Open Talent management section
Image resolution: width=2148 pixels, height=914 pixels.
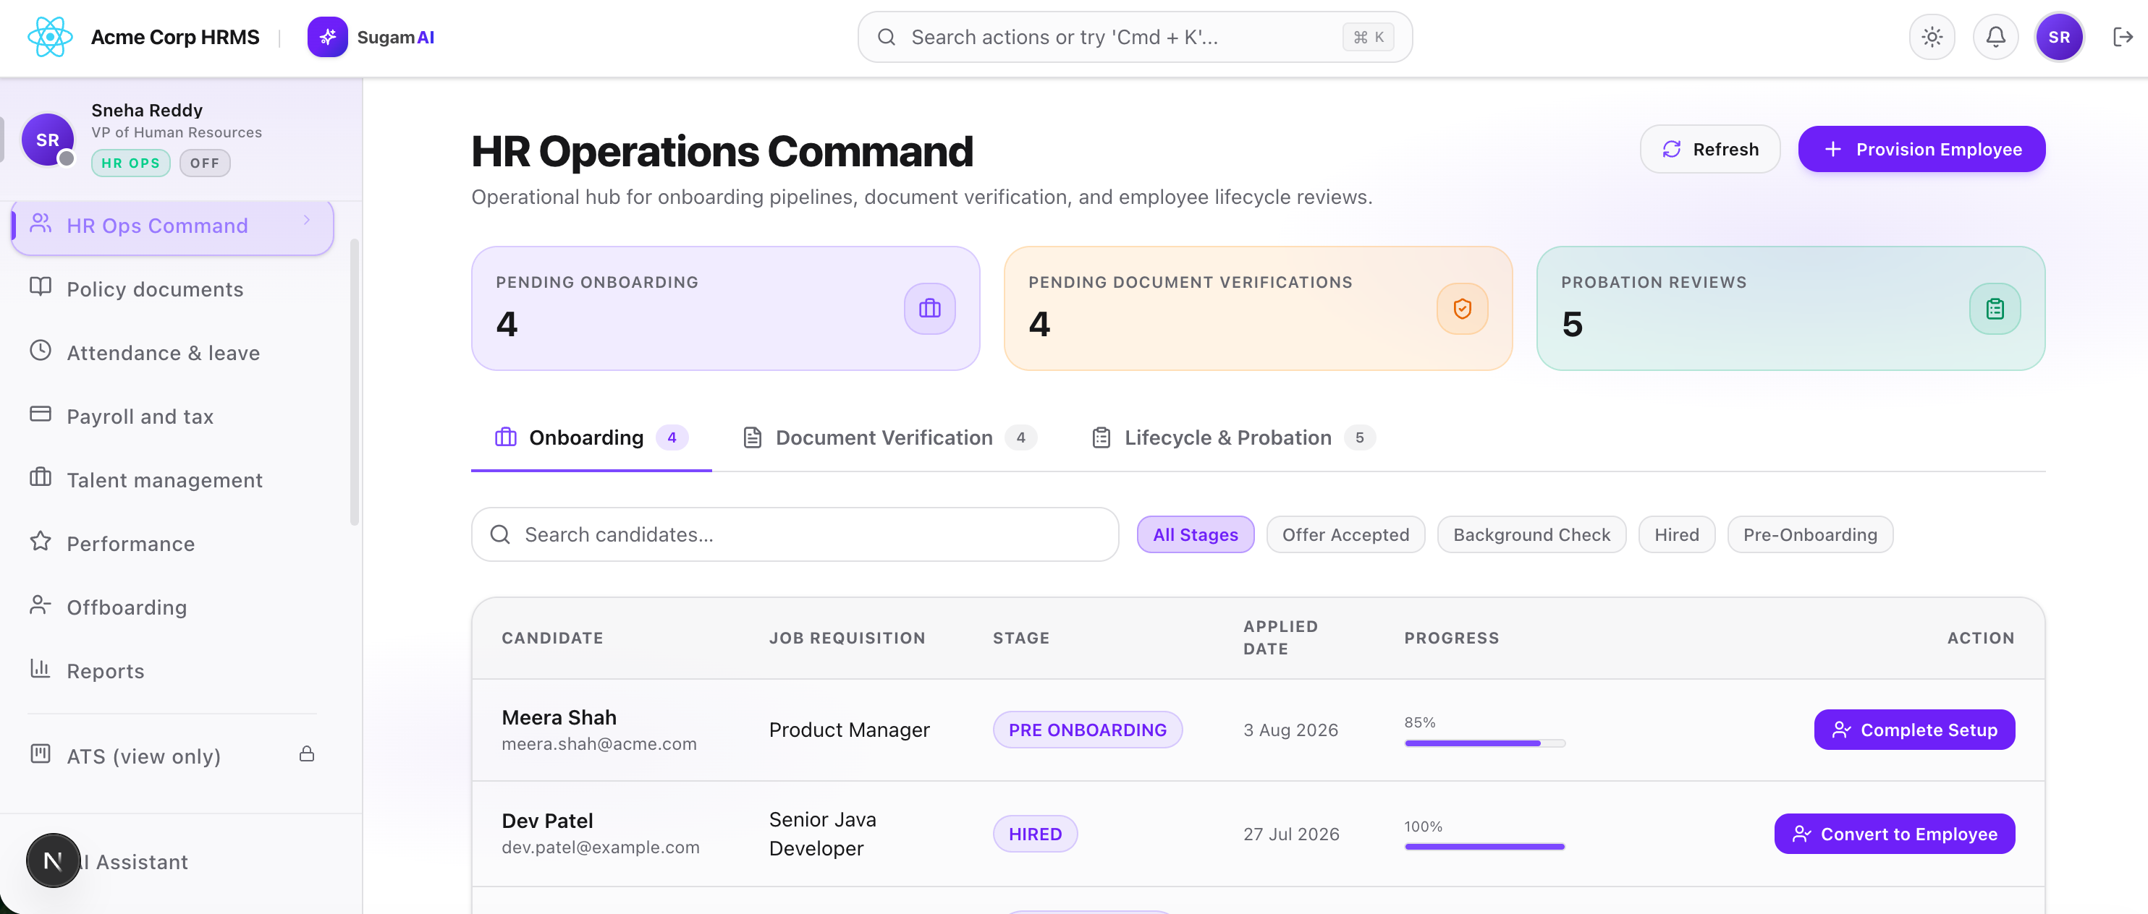click(x=172, y=481)
